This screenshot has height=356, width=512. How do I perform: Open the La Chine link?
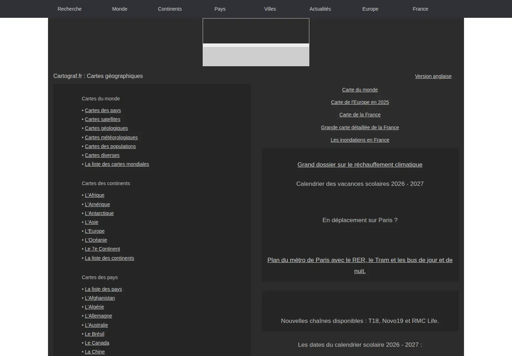pos(95,352)
